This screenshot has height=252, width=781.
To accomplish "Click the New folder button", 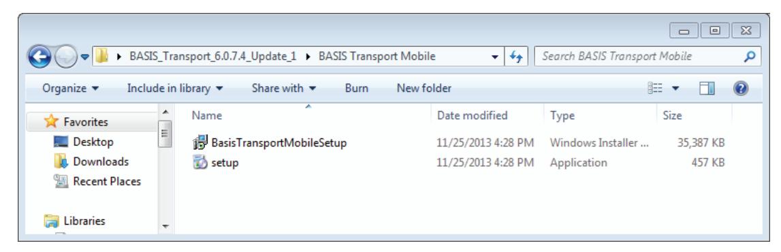I will coord(424,89).
